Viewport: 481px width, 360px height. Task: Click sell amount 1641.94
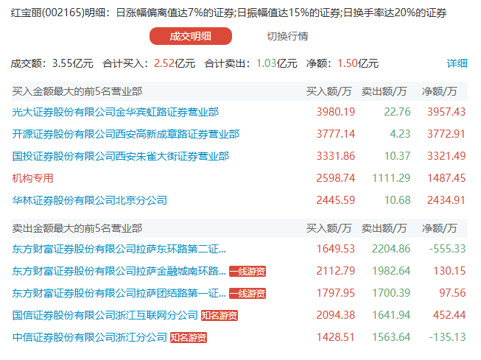coord(391,315)
